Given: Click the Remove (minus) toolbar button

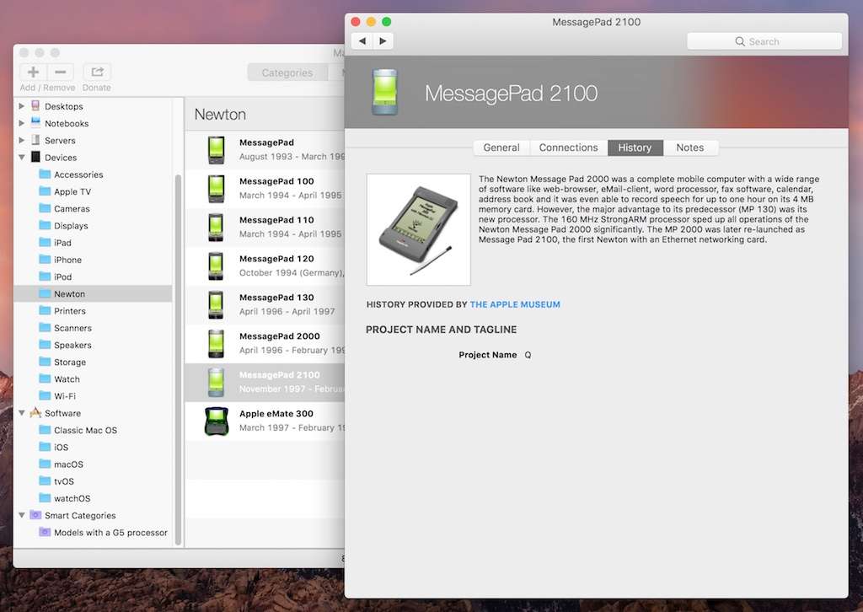Looking at the screenshot, I should tap(61, 72).
